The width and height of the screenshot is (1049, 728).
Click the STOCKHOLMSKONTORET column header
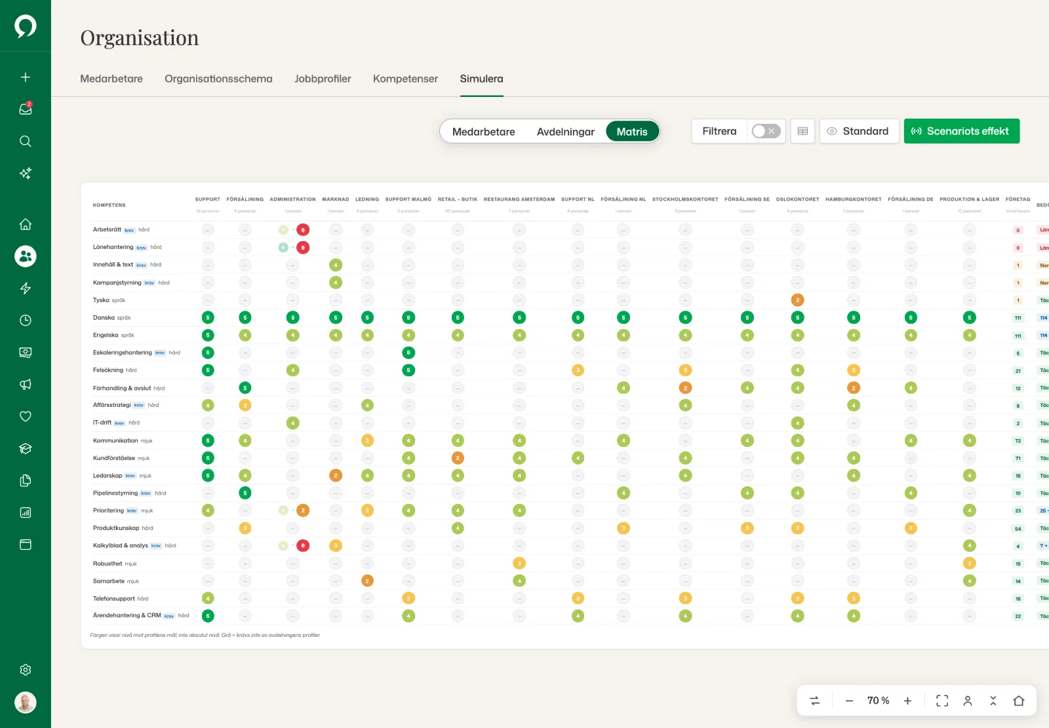point(685,199)
